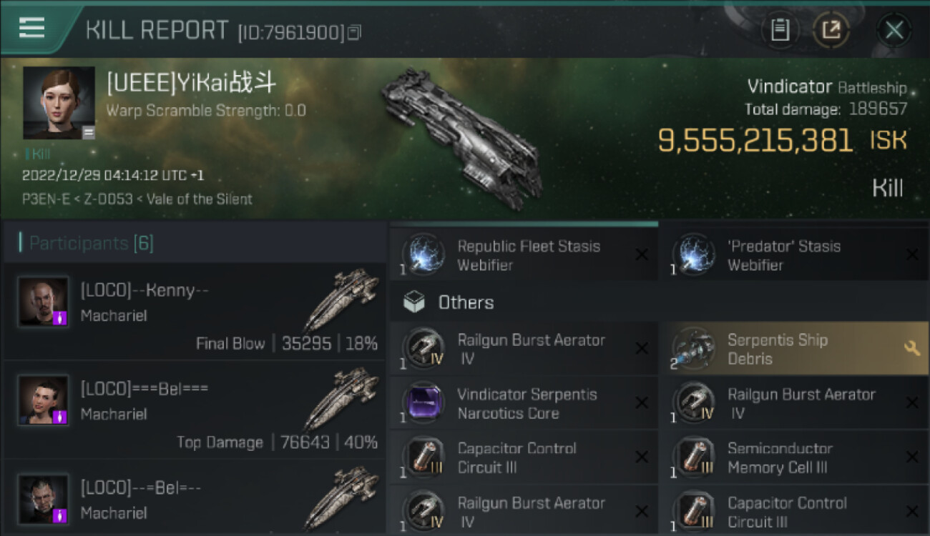Click the Vindicator ship image
This screenshot has height=536, width=930.
[461, 138]
